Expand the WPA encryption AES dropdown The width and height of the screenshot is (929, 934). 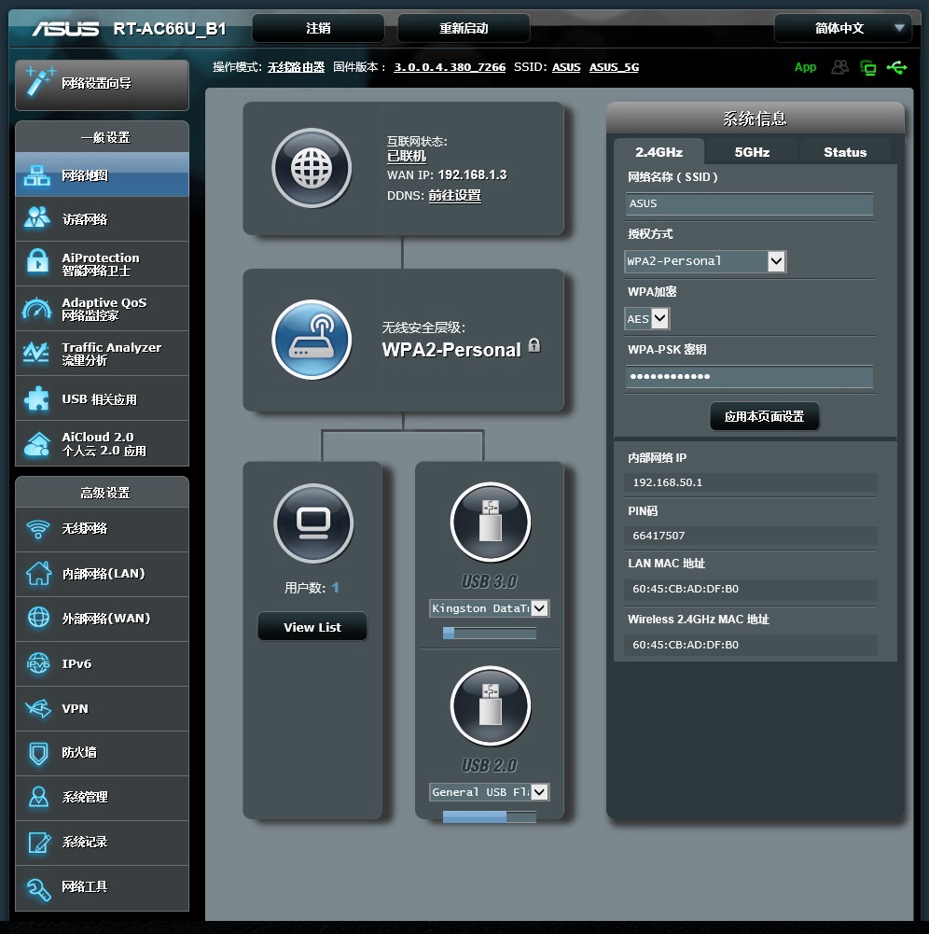point(647,319)
